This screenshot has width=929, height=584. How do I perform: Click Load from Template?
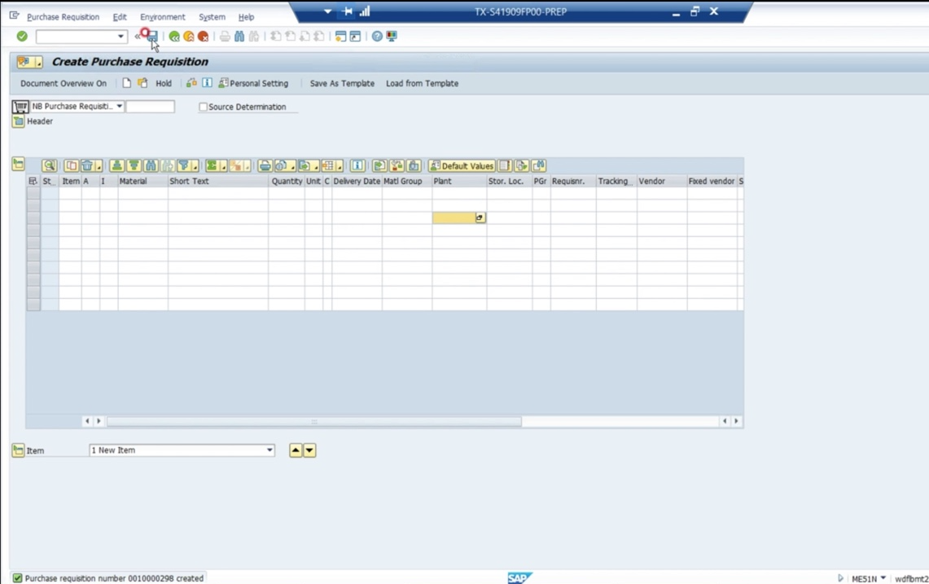(x=422, y=84)
